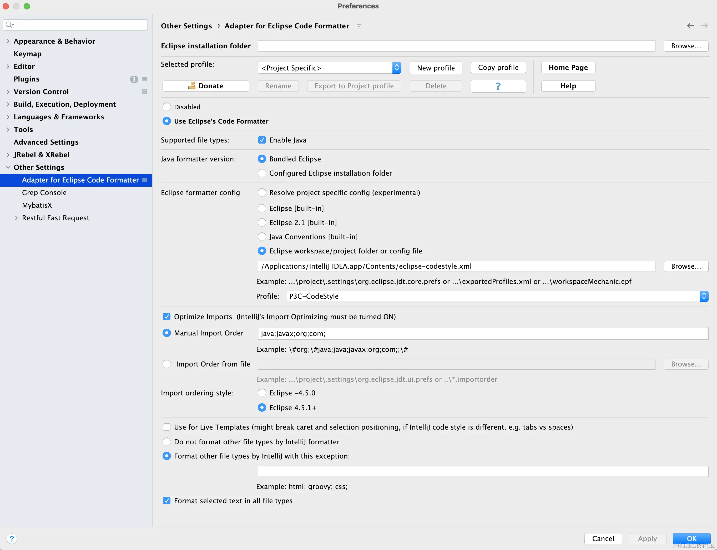Focus the settings search field
This screenshot has width=717, height=550.
(x=75, y=25)
